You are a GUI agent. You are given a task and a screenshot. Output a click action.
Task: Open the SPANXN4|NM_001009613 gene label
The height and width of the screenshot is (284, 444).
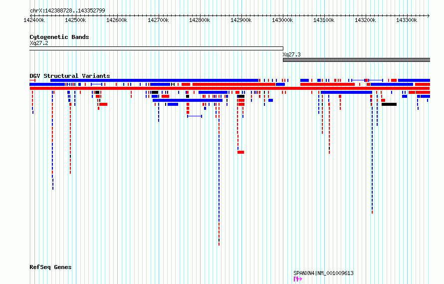point(323,273)
